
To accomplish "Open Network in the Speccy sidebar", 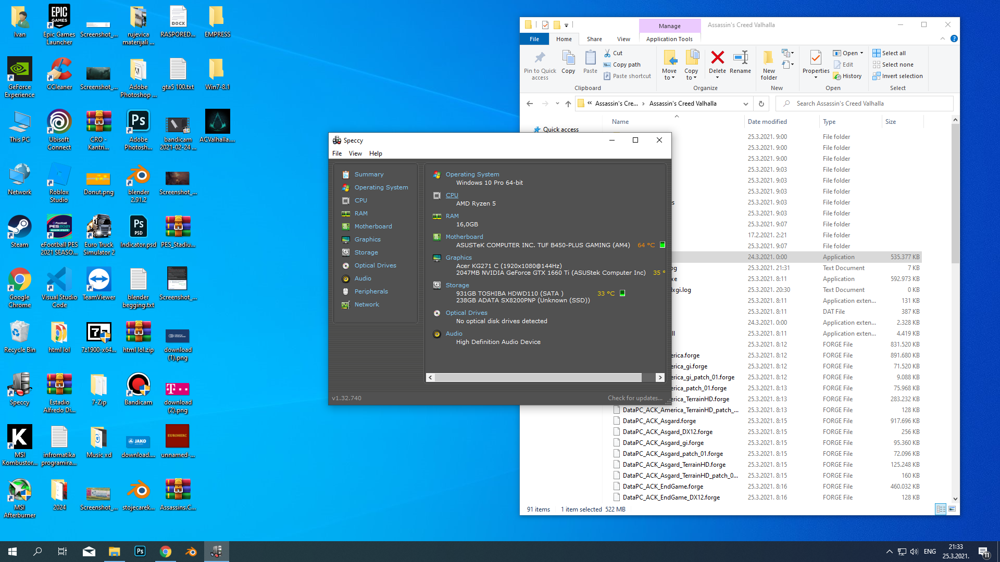I will click(x=367, y=304).
